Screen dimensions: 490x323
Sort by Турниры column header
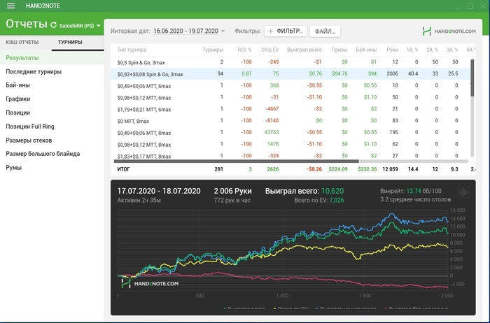pyautogui.click(x=213, y=50)
